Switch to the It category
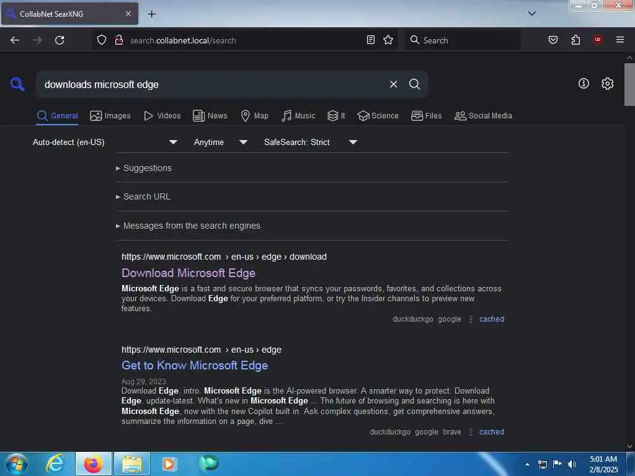This screenshot has width=635, height=476. pos(336,116)
